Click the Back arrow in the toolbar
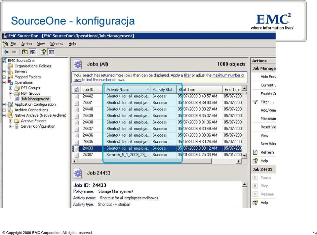 [x=7, y=52]
